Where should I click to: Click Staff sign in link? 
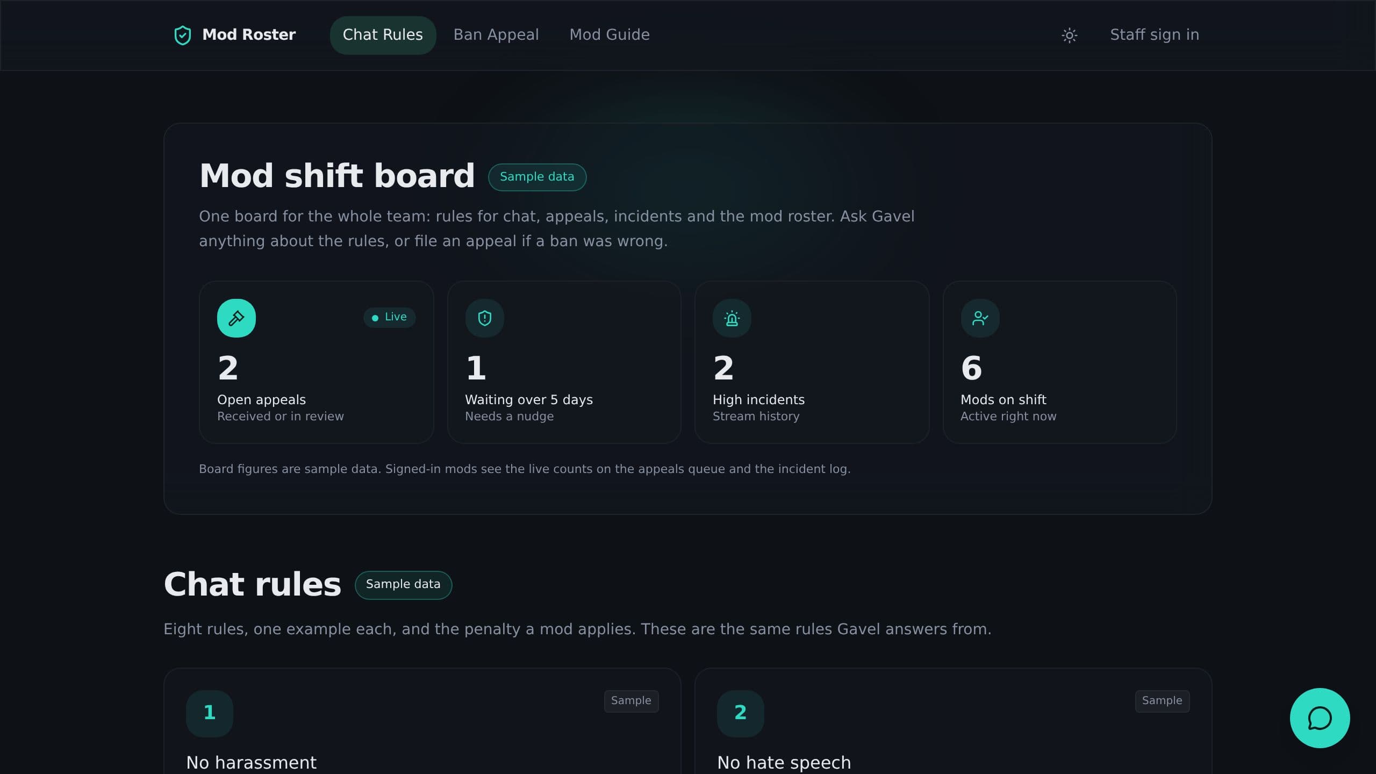(1155, 35)
